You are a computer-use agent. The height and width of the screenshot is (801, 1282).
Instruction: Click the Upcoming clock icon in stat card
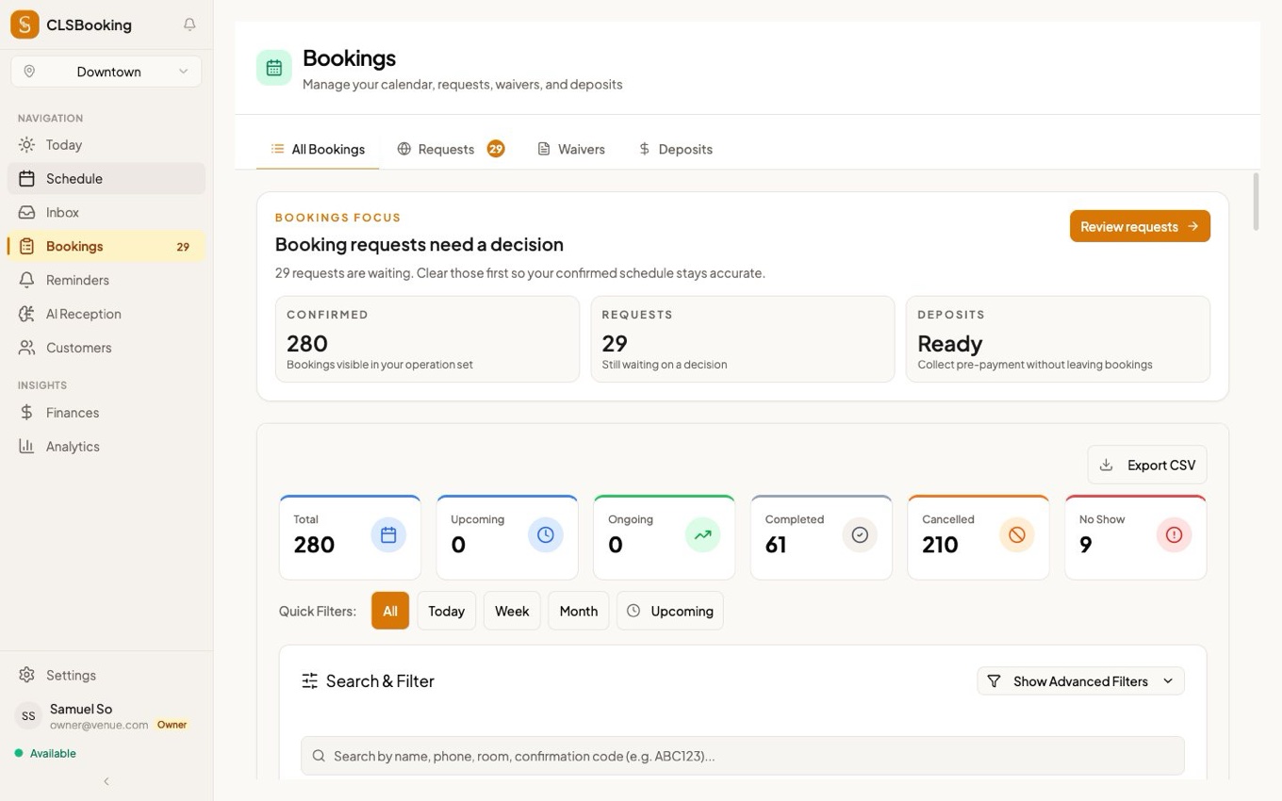546,535
